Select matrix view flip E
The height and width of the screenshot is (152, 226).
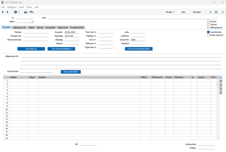(x=221, y=93)
